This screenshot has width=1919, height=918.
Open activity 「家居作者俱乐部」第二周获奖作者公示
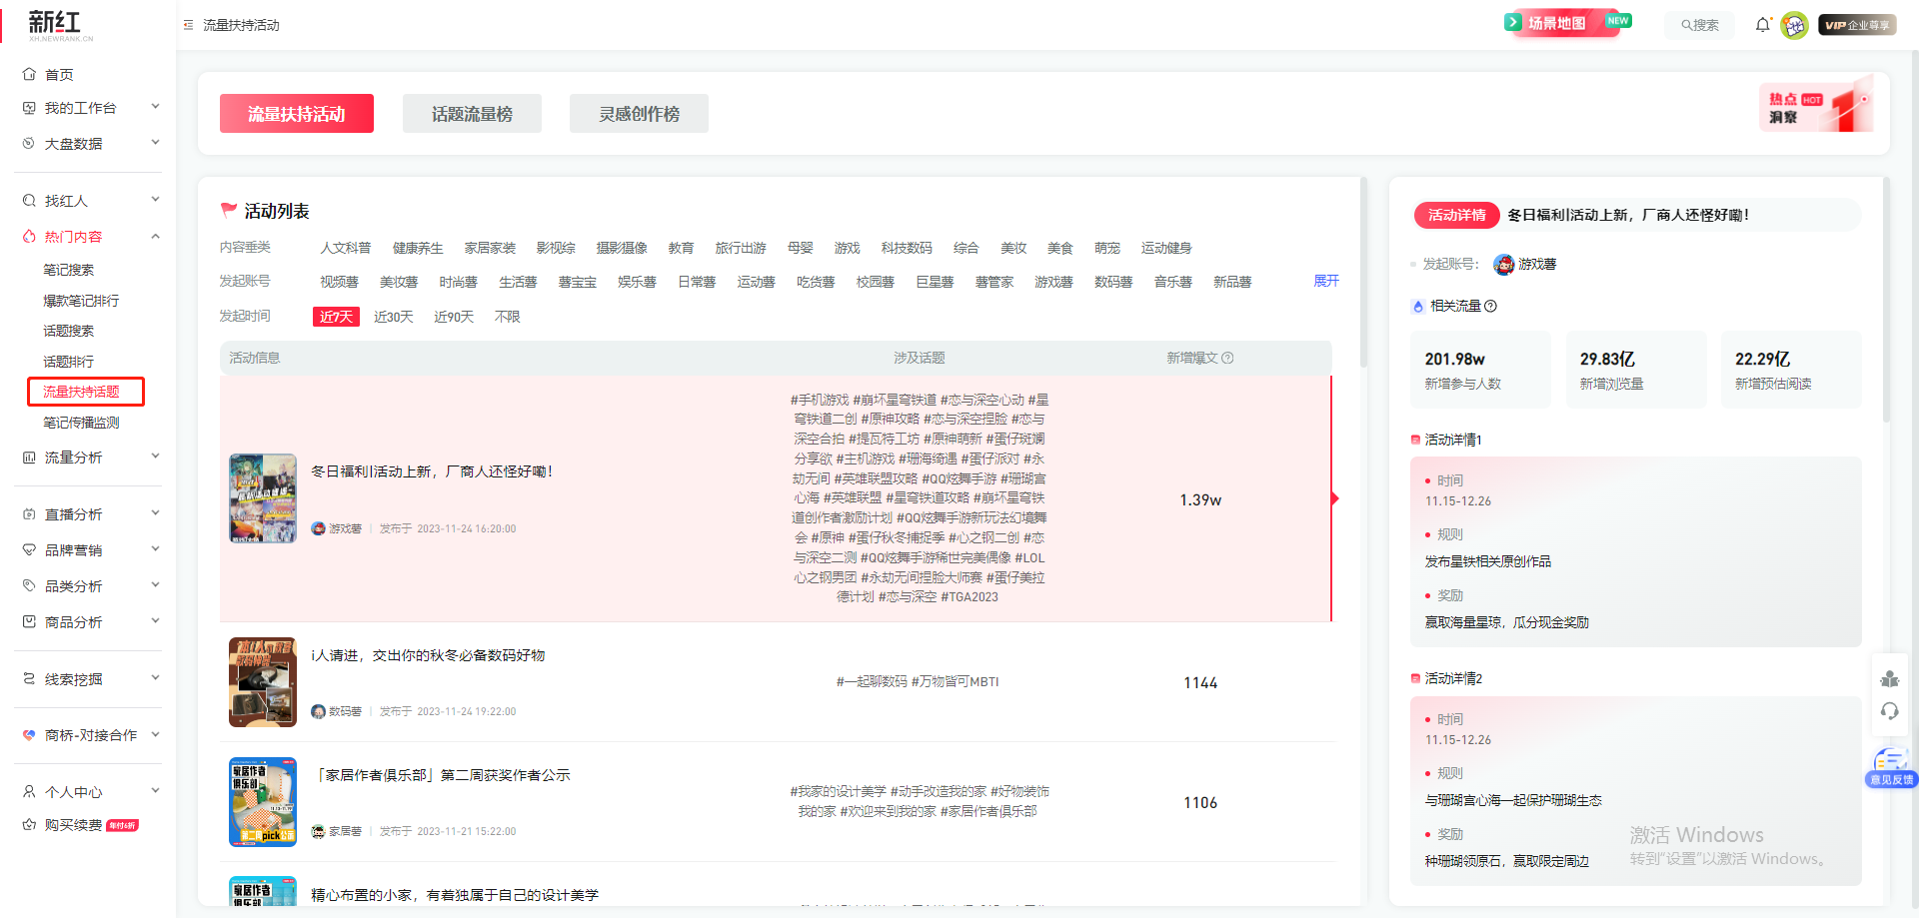point(441,775)
